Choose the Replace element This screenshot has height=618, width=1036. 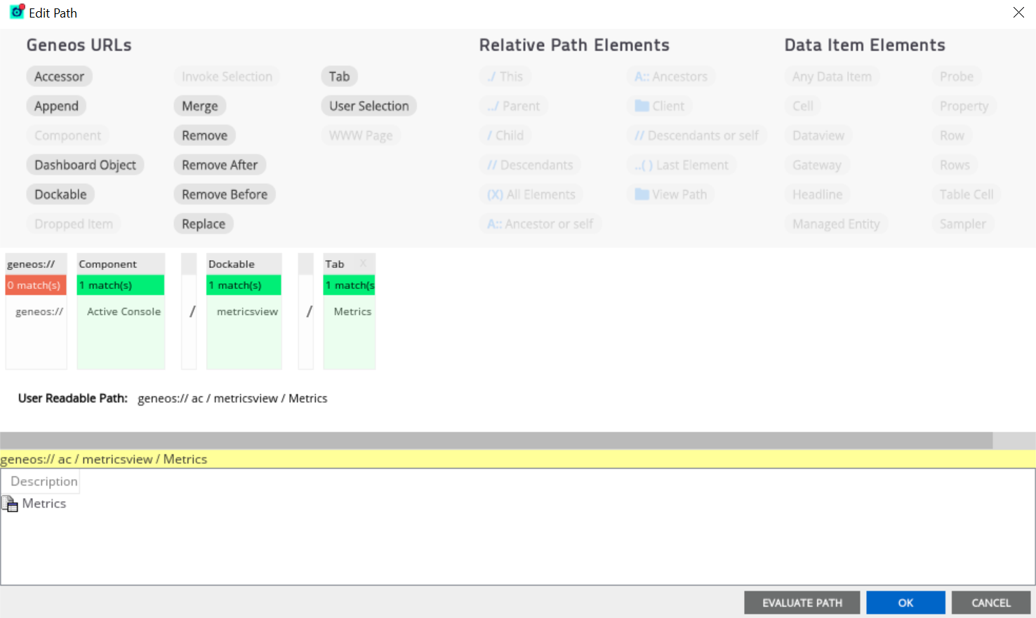click(x=204, y=224)
